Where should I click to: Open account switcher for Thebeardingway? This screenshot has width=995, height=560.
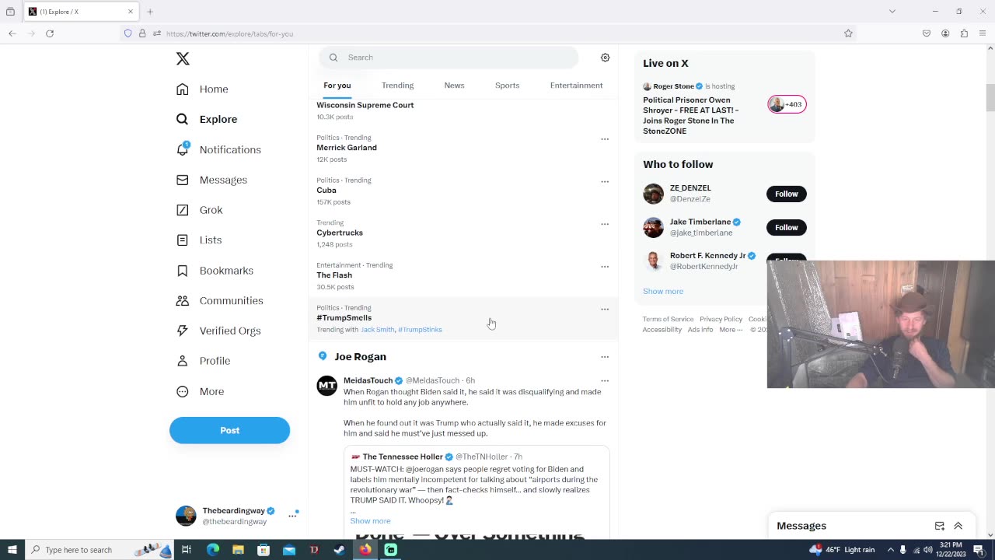[x=292, y=516]
